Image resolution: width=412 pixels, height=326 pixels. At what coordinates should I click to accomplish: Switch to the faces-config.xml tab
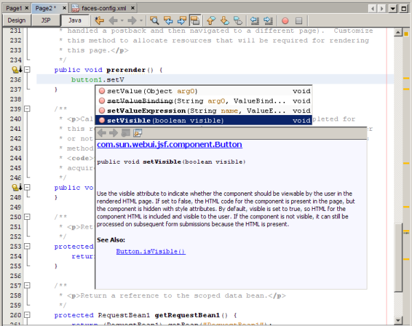[x=104, y=8]
